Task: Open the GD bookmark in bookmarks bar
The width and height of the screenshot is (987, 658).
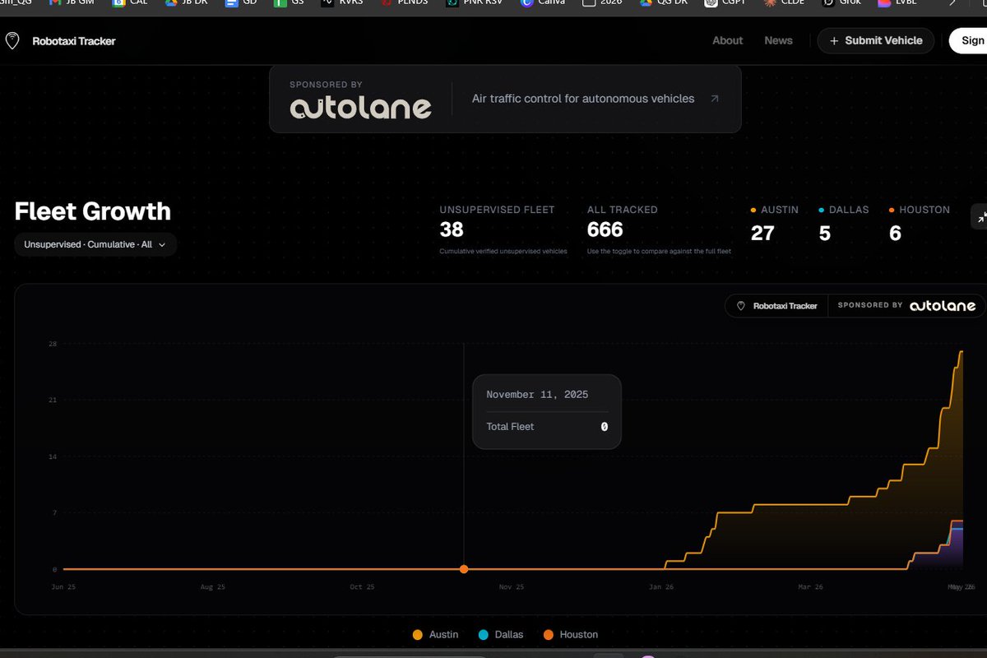Action: click(242, 3)
